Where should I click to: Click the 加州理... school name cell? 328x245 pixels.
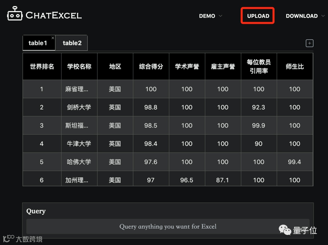click(79, 179)
